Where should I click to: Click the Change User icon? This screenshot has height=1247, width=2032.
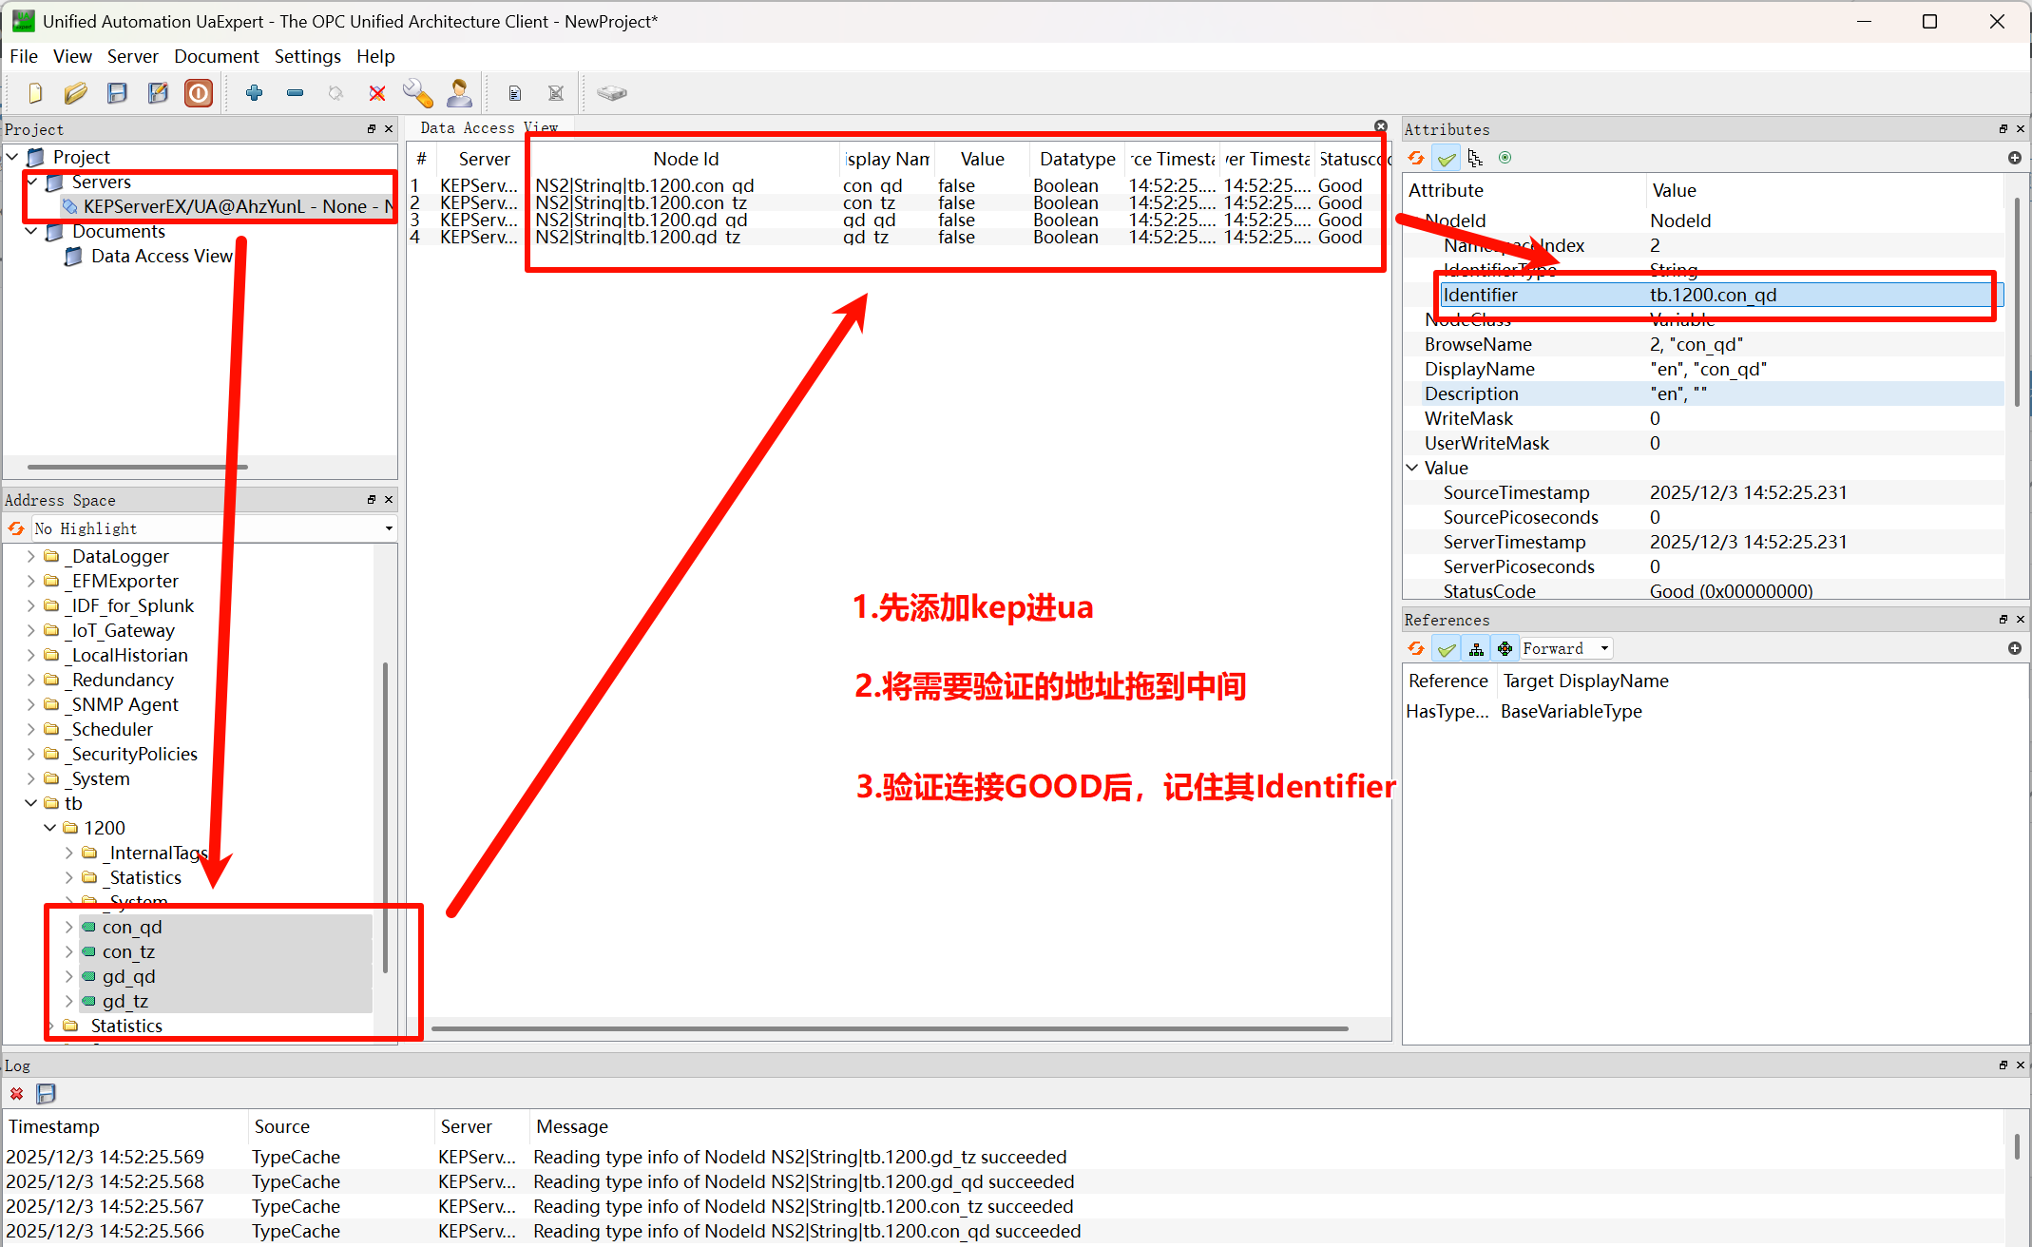(x=459, y=93)
